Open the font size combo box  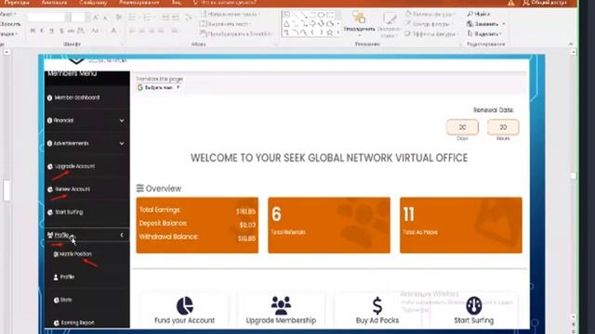point(80,18)
